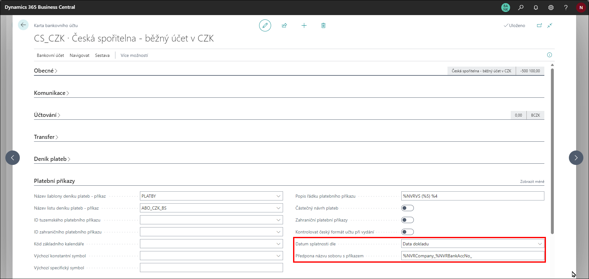The width and height of the screenshot is (589, 279).
Task: Click Česká spořitelna summary in Obecné row
Action: tap(481, 71)
